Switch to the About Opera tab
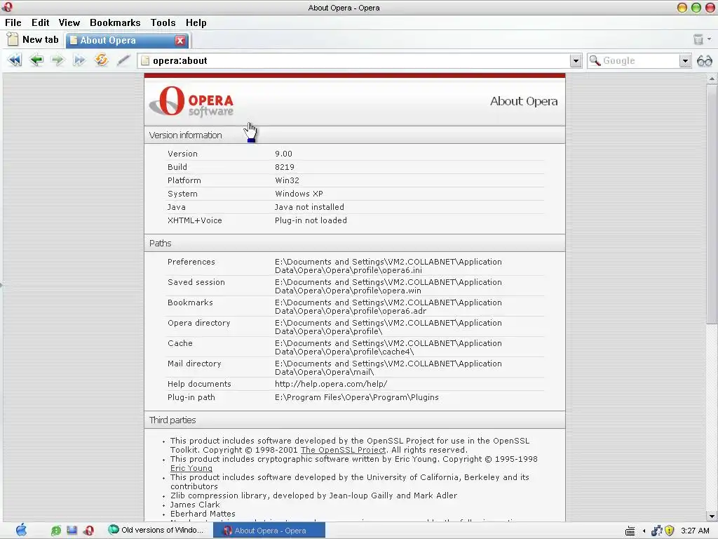Image resolution: width=718 pixels, height=539 pixels. click(x=121, y=40)
